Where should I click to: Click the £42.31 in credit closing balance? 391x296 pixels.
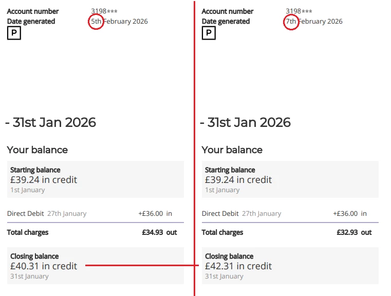(238, 266)
